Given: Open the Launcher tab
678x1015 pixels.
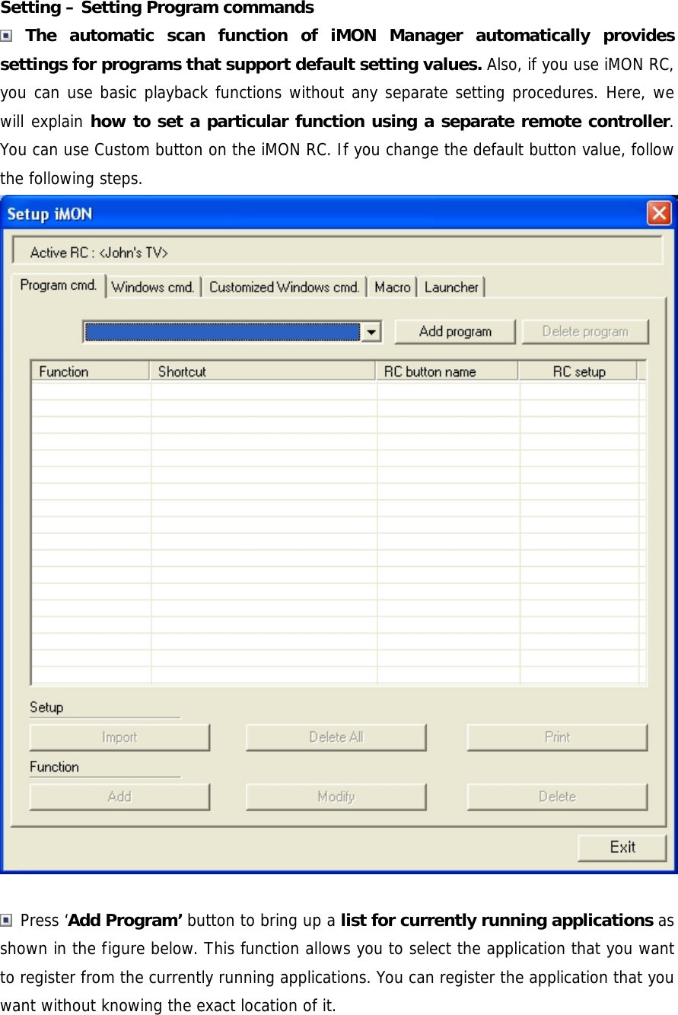Looking at the screenshot, I should (451, 287).
